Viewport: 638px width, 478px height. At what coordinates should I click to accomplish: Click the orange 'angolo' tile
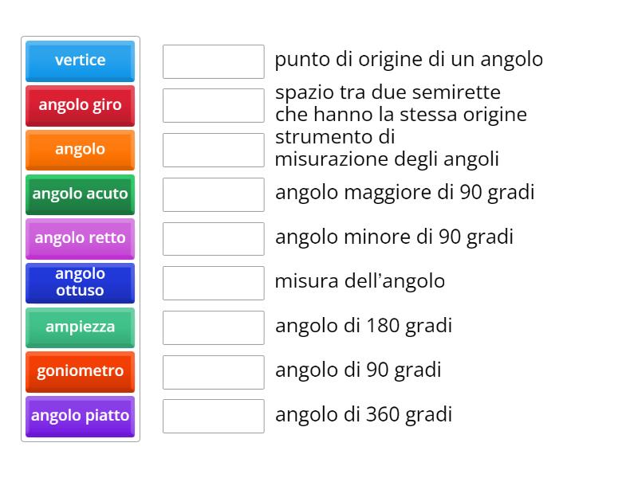point(80,150)
